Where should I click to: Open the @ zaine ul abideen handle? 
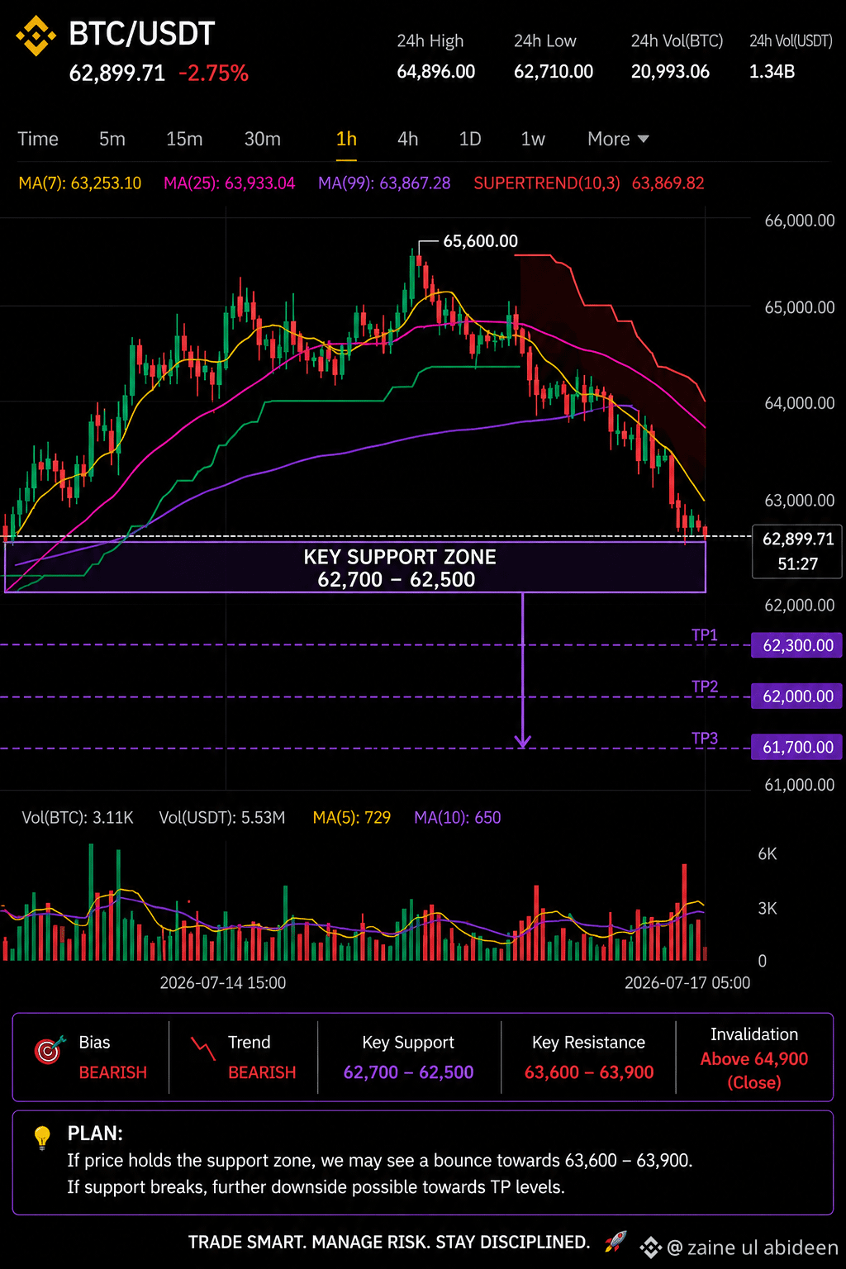coord(753,1248)
